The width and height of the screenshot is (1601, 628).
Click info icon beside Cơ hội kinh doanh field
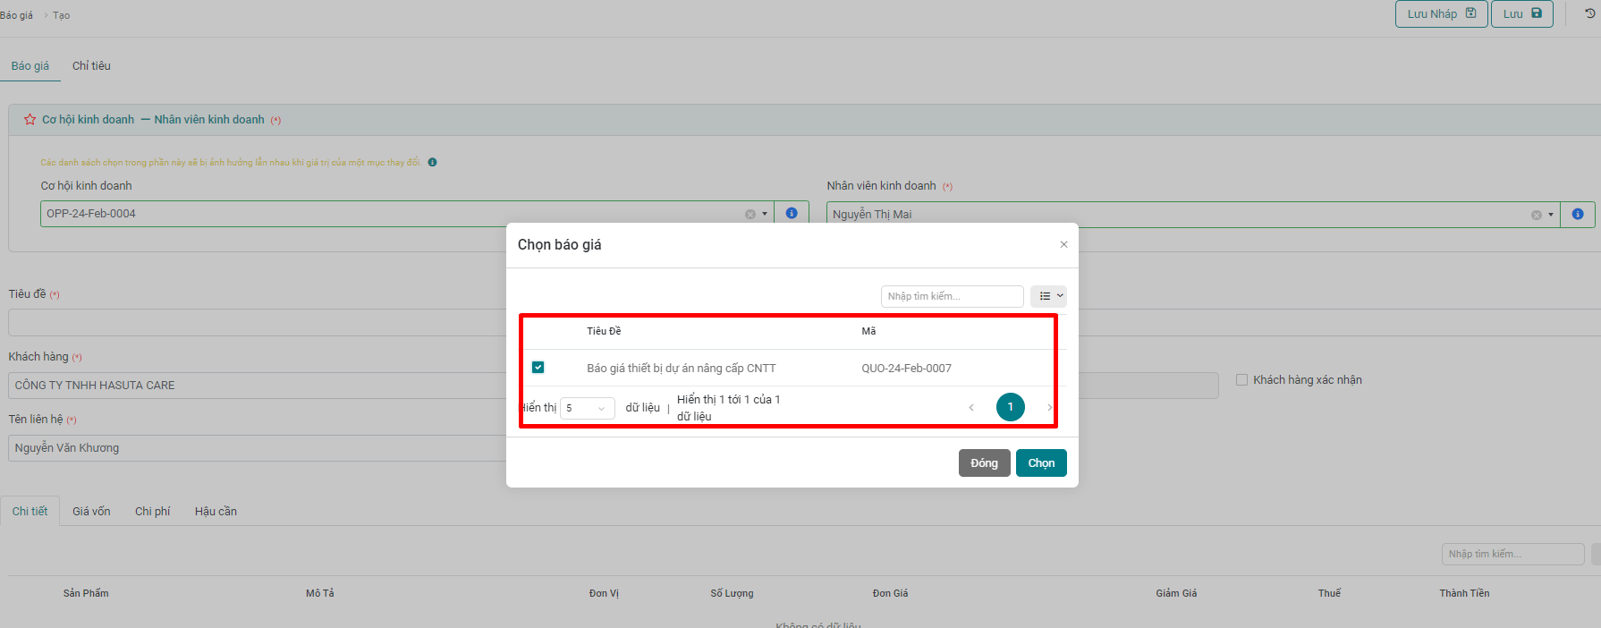[x=791, y=214]
